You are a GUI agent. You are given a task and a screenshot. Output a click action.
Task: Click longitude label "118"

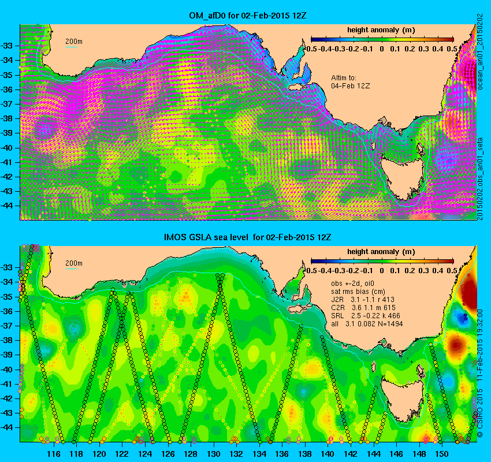pos(77,454)
